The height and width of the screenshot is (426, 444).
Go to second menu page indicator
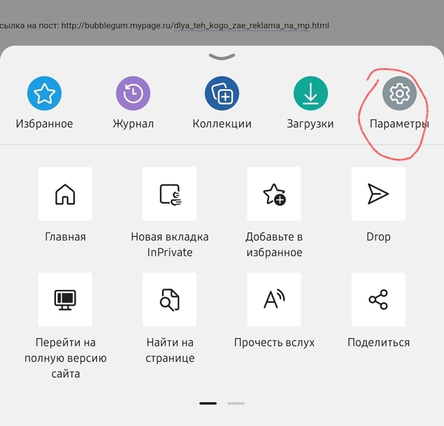236,404
